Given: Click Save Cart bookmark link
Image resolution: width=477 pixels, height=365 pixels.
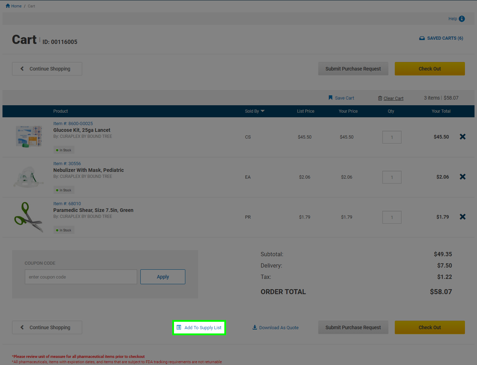Looking at the screenshot, I should (x=341, y=98).
